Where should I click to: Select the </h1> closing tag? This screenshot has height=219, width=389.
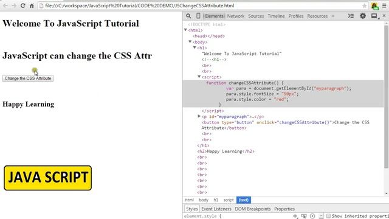203,145
